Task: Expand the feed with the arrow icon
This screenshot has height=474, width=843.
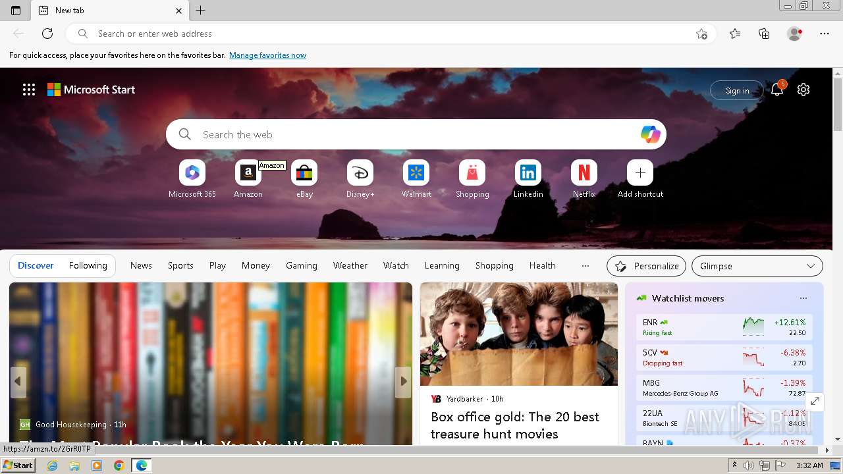Action: click(x=815, y=401)
